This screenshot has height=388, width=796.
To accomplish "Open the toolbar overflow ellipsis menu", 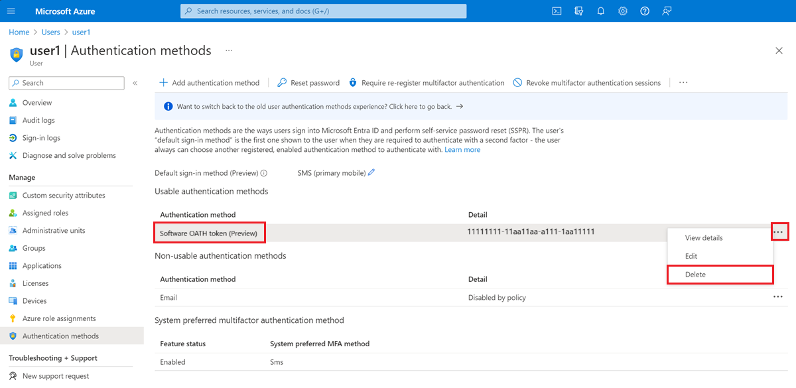I will pyautogui.click(x=683, y=82).
